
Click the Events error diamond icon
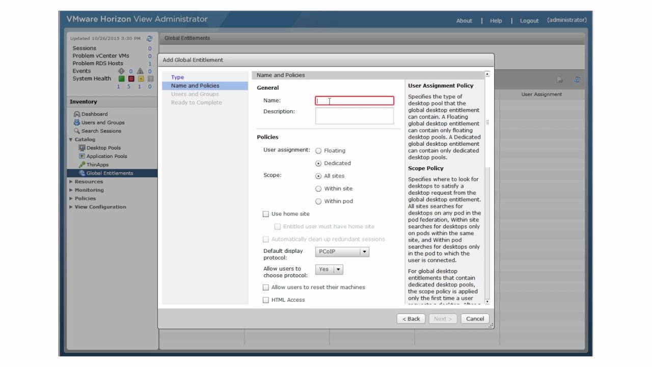pyautogui.click(x=121, y=71)
